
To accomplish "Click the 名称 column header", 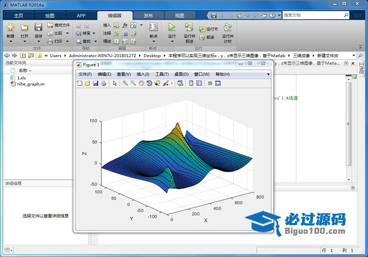I will (x=23, y=70).
